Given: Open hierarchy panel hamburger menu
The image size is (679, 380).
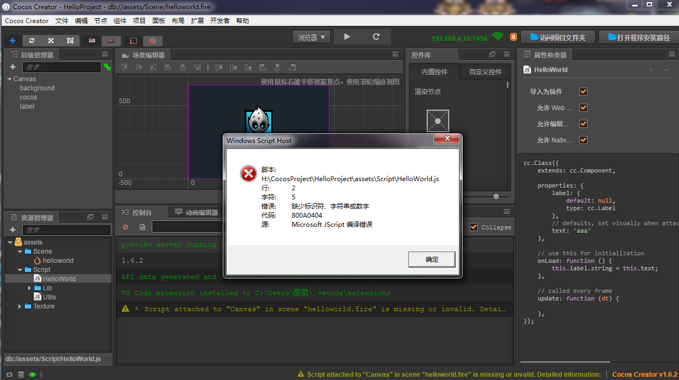Looking at the screenshot, I should point(105,54).
